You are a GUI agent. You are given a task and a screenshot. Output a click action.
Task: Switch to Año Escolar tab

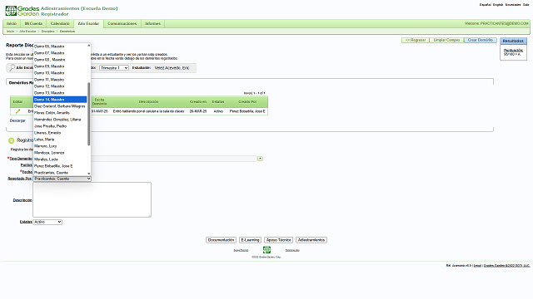pyautogui.click(x=88, y=23)
